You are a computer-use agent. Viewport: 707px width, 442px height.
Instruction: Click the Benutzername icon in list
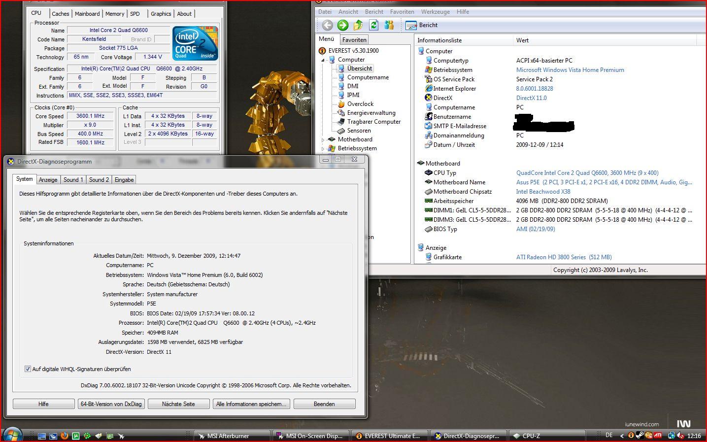point(429,117)
